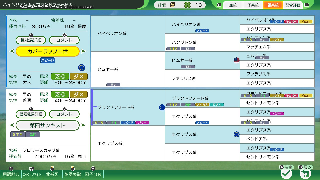Screen dimensions: 320x180
Task: Open the 牝系図 female line chart
Action: (x=52, y=174)
